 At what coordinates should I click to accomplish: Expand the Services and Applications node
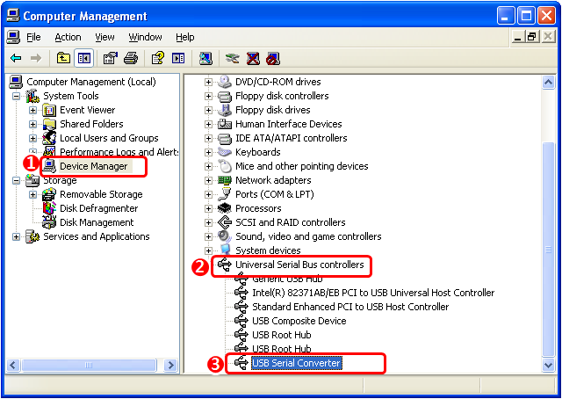(x=16, y=236)
